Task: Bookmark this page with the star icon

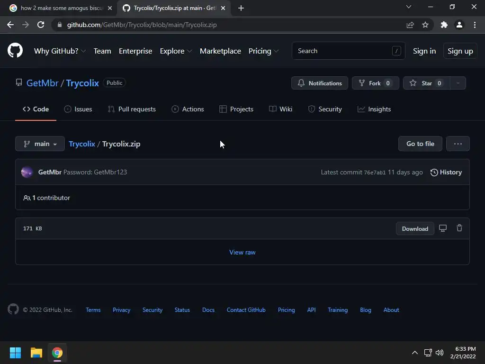Action: click(425, 25)
